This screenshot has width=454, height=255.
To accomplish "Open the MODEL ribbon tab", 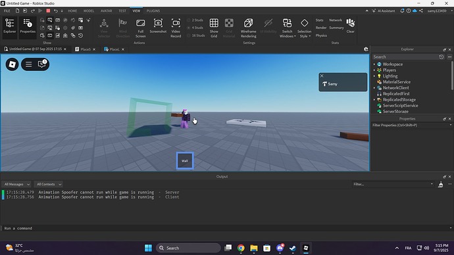I will [x=89, y=11].
